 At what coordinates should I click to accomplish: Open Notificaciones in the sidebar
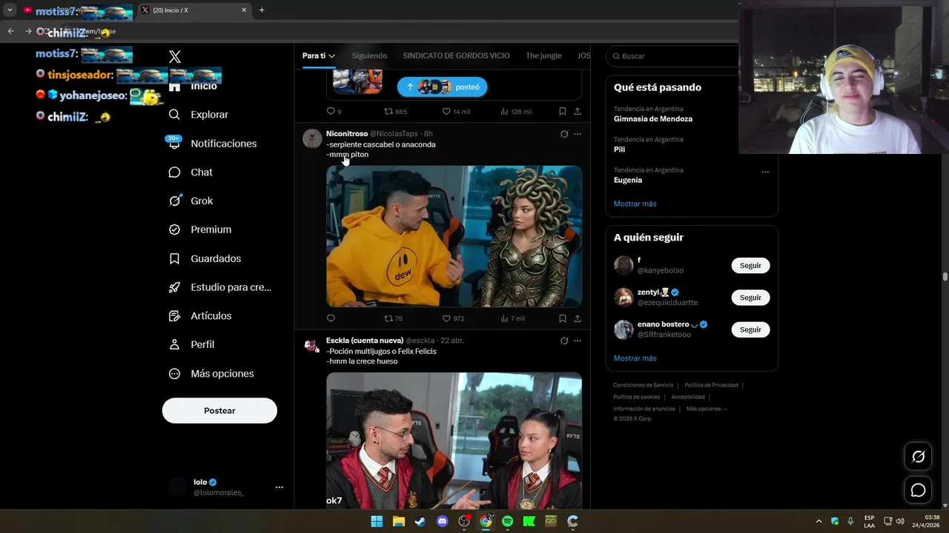click(x=213, y=144)
